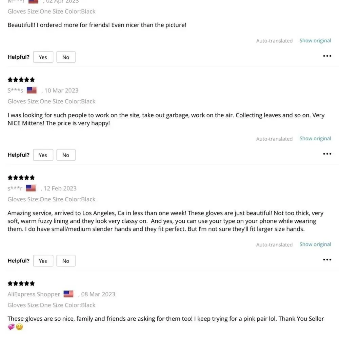Viewport: 339px width, 339px height.
Task: Click the US flag next to s***r
Action: [x=31, y=188]
